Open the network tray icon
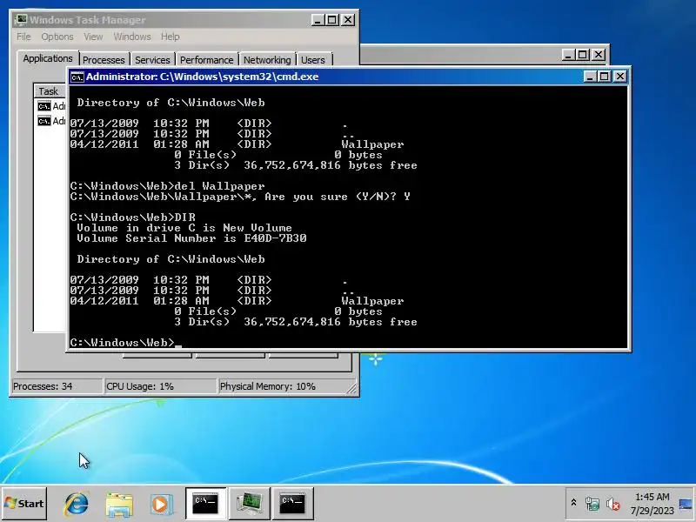The height and width of the screenshot is (522, 696). click(x=592, y=504)
